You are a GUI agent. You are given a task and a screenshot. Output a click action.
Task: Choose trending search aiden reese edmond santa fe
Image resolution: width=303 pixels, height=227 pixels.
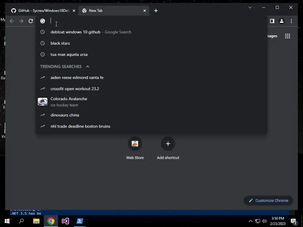tap(151, 78)
